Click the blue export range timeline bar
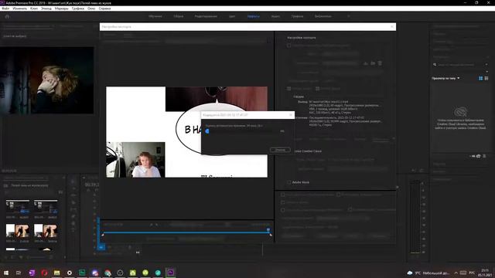 point(186,232)
